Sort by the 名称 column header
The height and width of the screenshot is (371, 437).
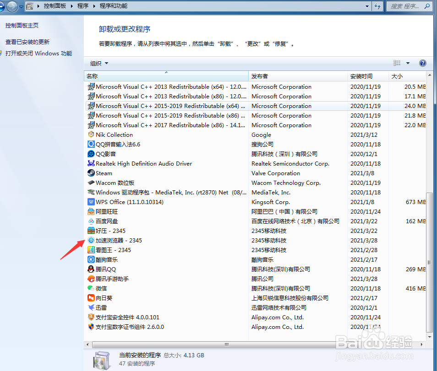(166, 76)
